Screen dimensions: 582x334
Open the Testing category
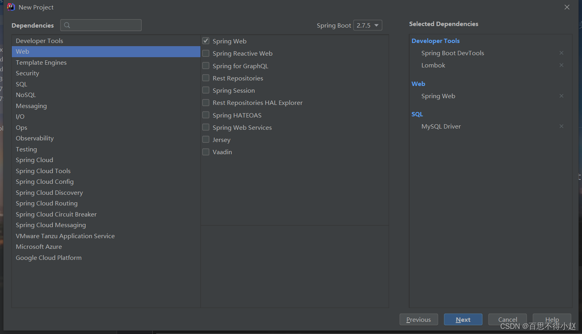click(x=106, y=149)
